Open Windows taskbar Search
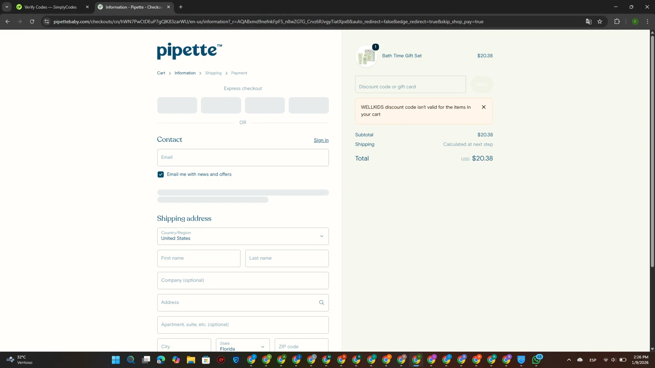Image resolution: width=655 pixels, height=368 pixels. pyautogui.click(x=131, y=360)
